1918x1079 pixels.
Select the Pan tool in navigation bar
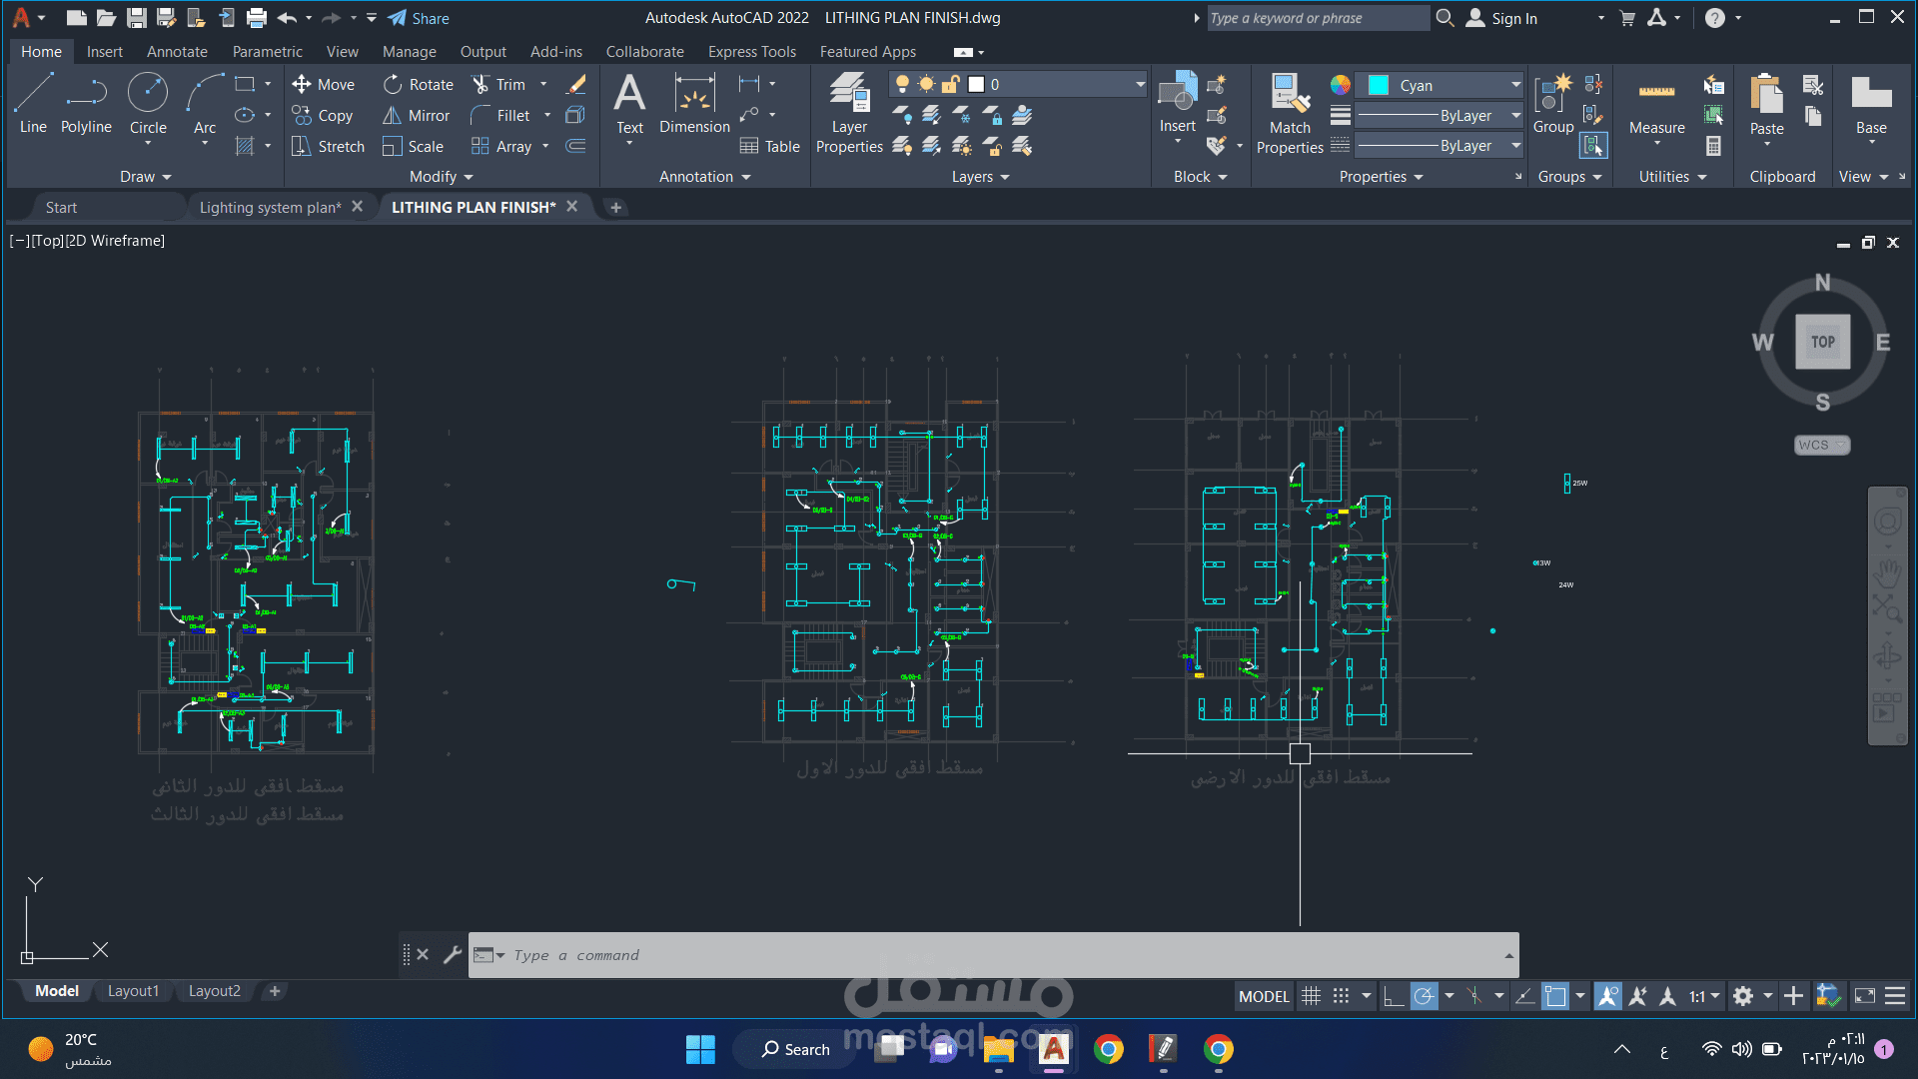pyautogui.click(x=1888, y=574)
